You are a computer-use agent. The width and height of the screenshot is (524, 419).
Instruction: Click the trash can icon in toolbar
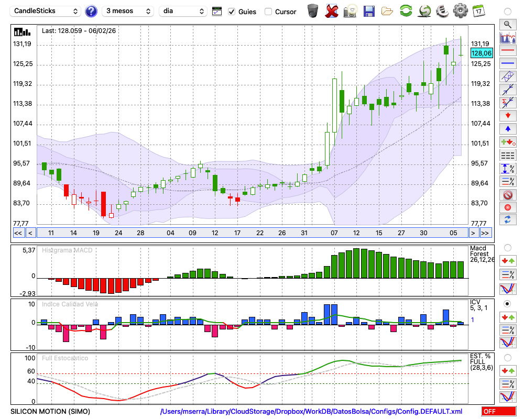(313, 10)
